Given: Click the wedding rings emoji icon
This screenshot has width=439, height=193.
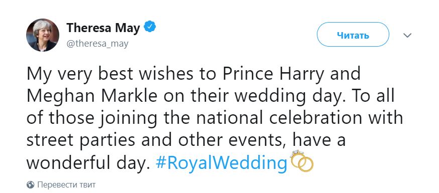Looking at the screenshot, I should 302,161.
